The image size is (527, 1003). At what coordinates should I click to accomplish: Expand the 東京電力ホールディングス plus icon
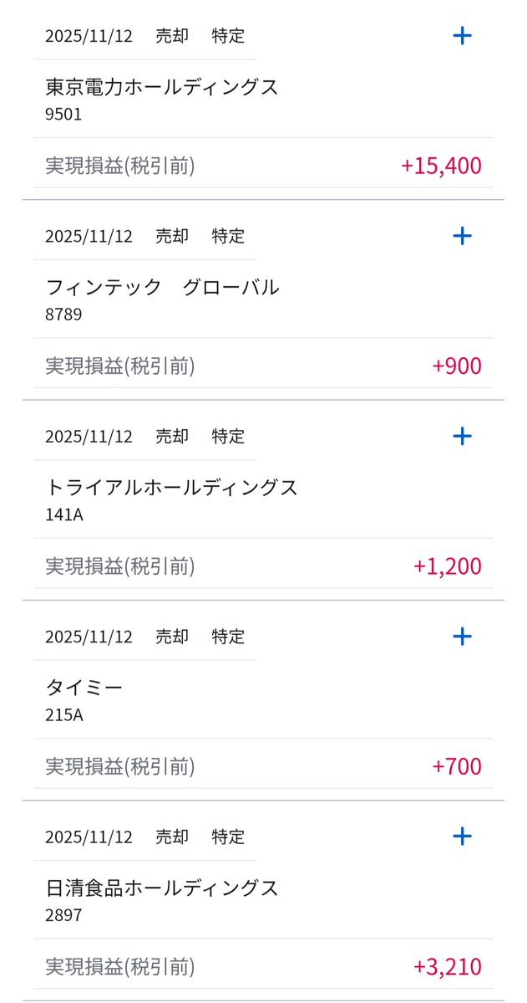[462, 35]
